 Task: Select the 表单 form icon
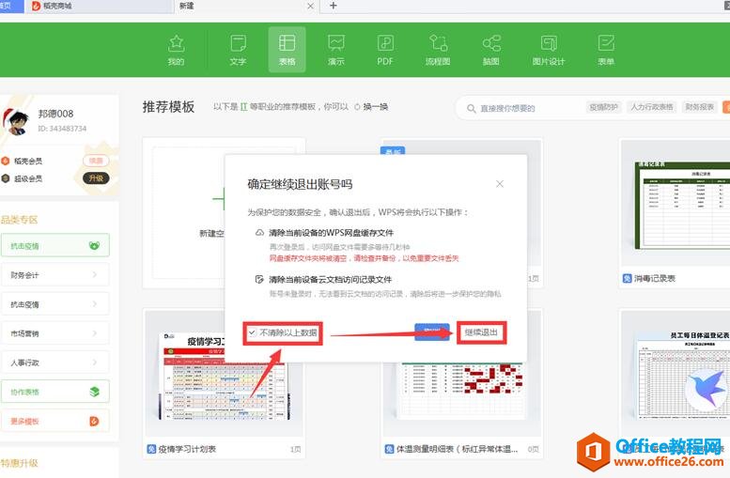pyautogui.click(x=606, y=43)
